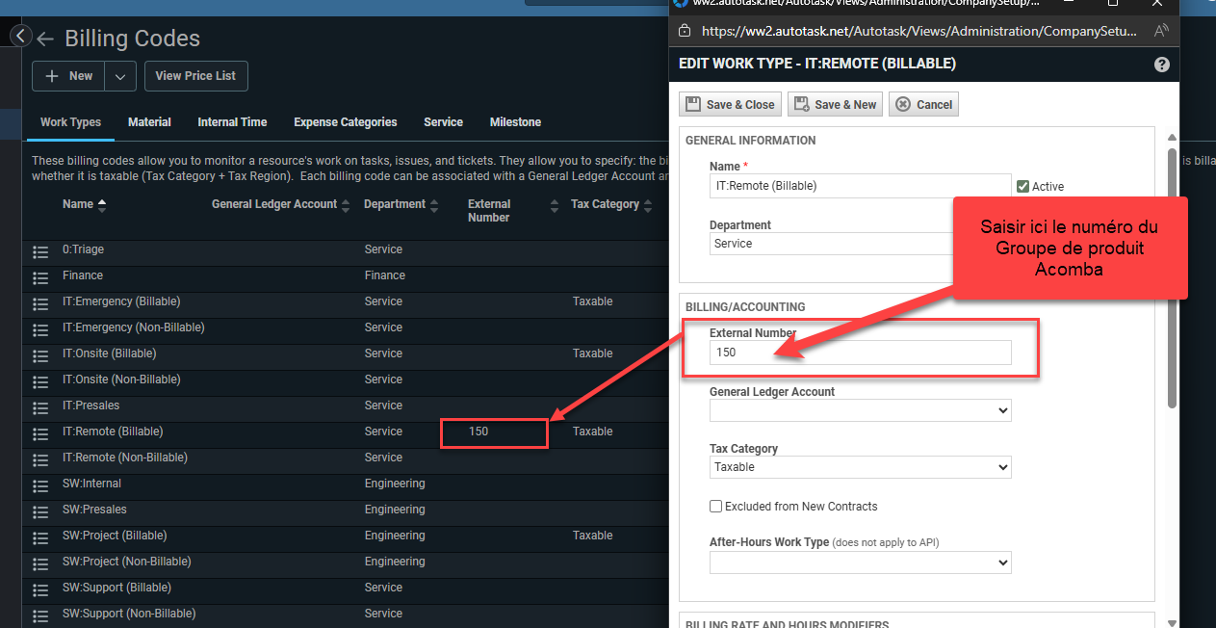
Task: Open row menu icon for IT:Emergency (Non-Billable)
Action: point(40,329)
